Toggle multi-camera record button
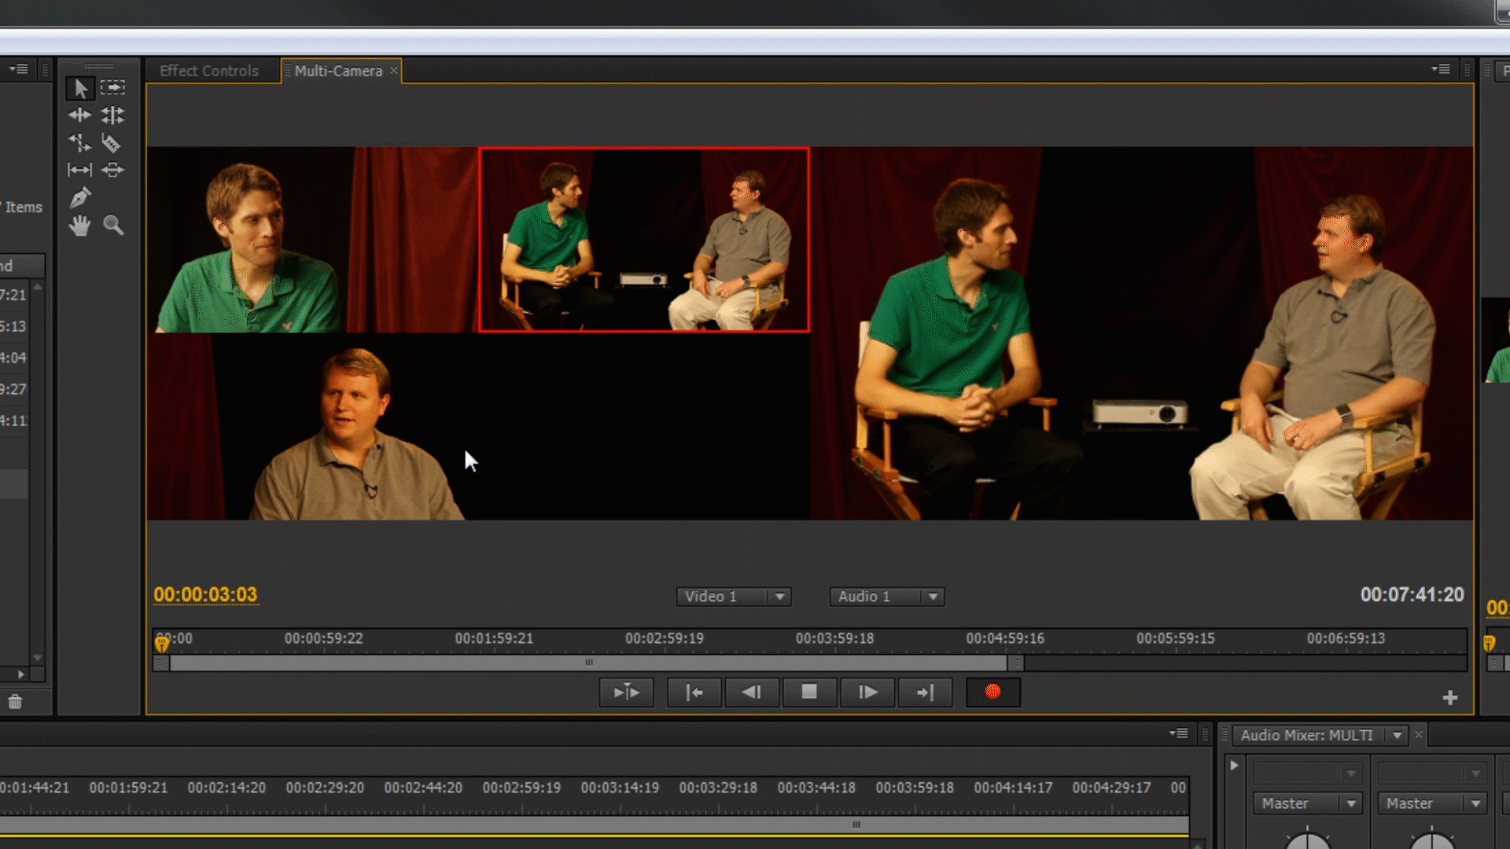This screenshot has height=849, width=1510. coord(993,692)
